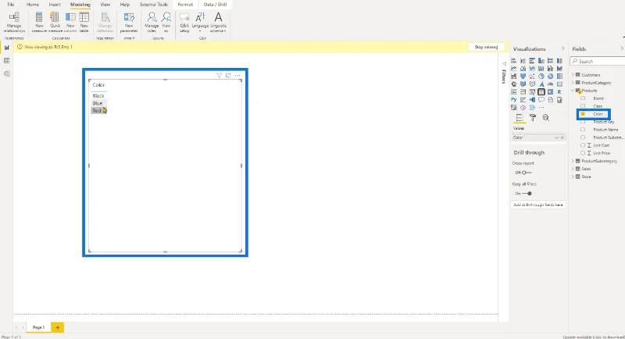Image resolution: width=625 pixels, height=339 pixels.
Task: Select the Table visualization icon
Action: click(x=541, y=92)
